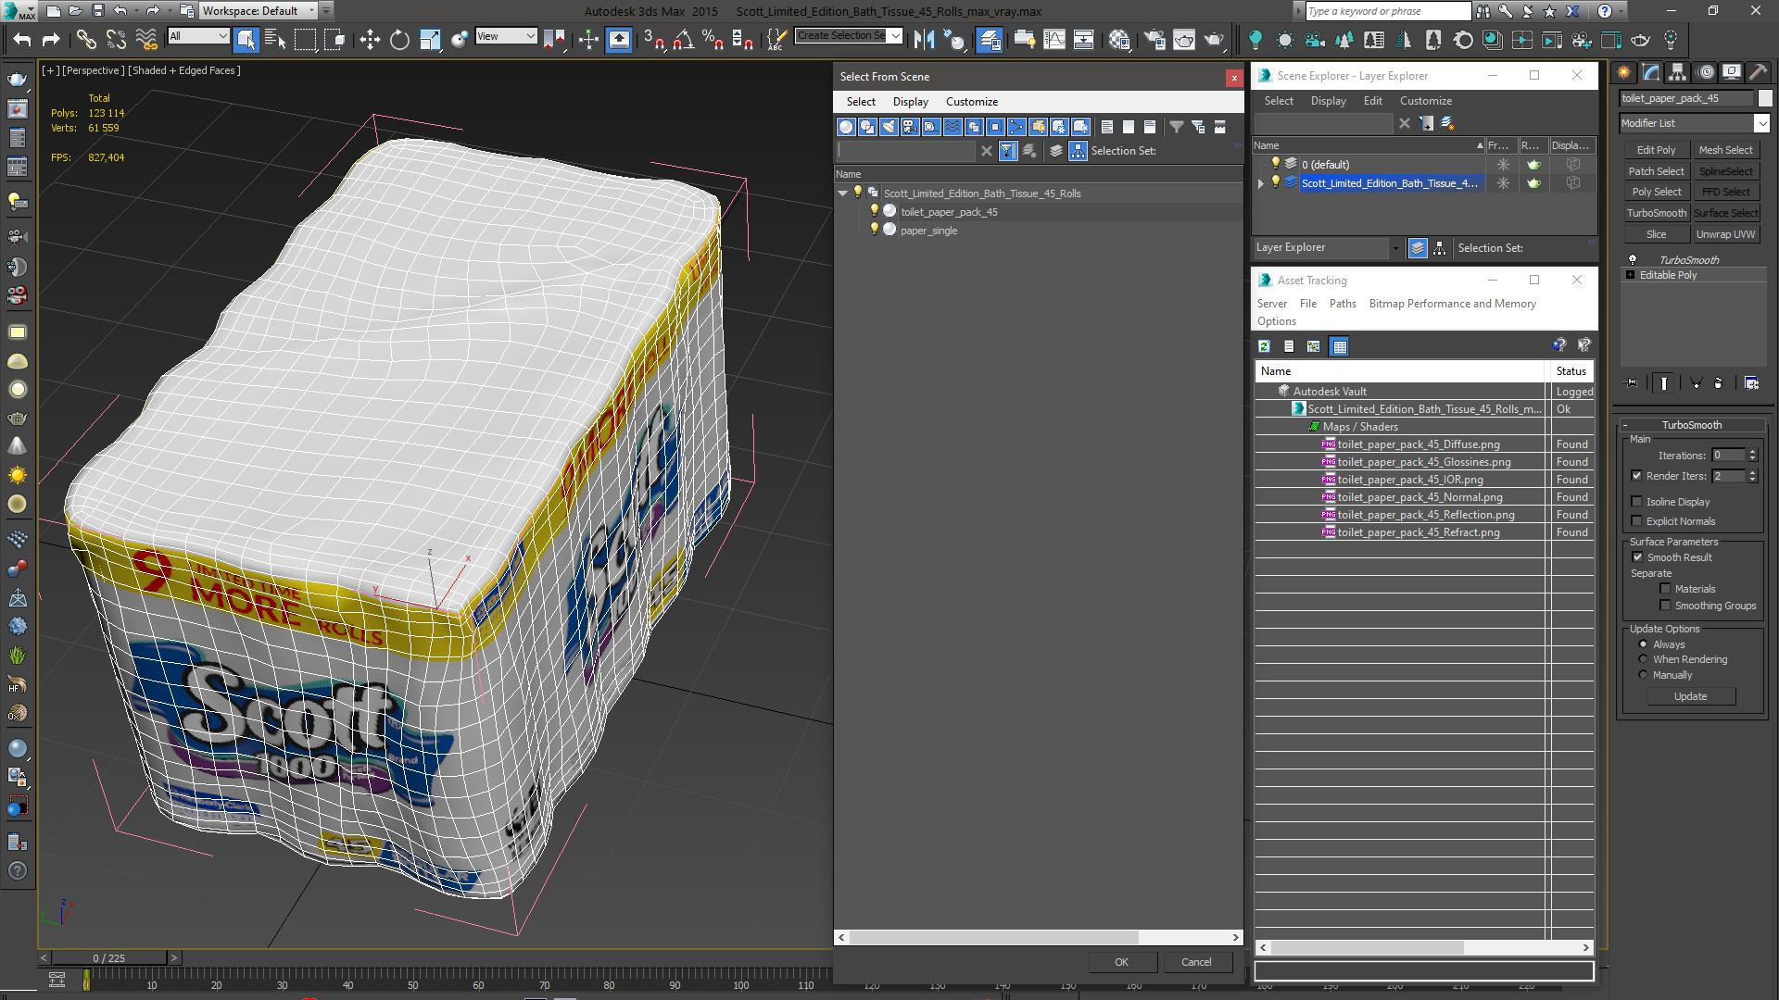Select the Mirror tool icon

tap(924, 40)
